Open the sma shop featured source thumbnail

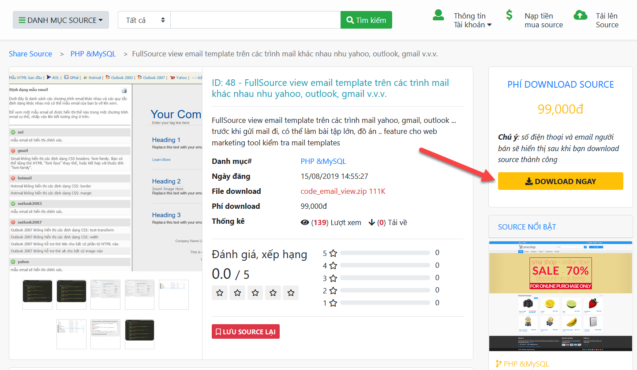point(561,296)
